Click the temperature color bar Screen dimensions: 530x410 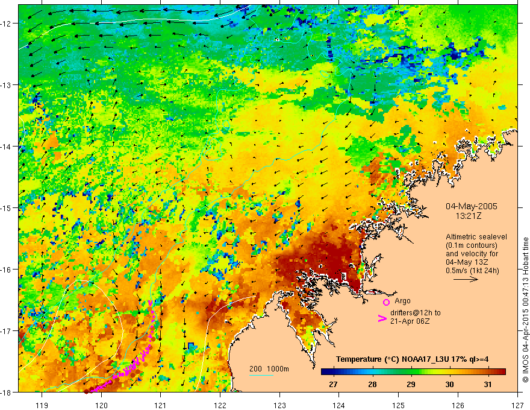(x=413, y=372)
